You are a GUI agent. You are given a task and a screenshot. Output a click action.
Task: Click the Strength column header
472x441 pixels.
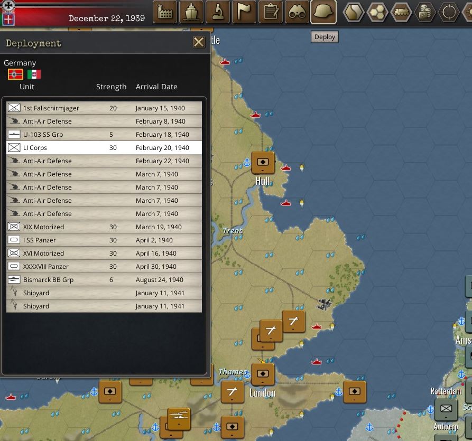pyautogui.click(x=111, y=87)
